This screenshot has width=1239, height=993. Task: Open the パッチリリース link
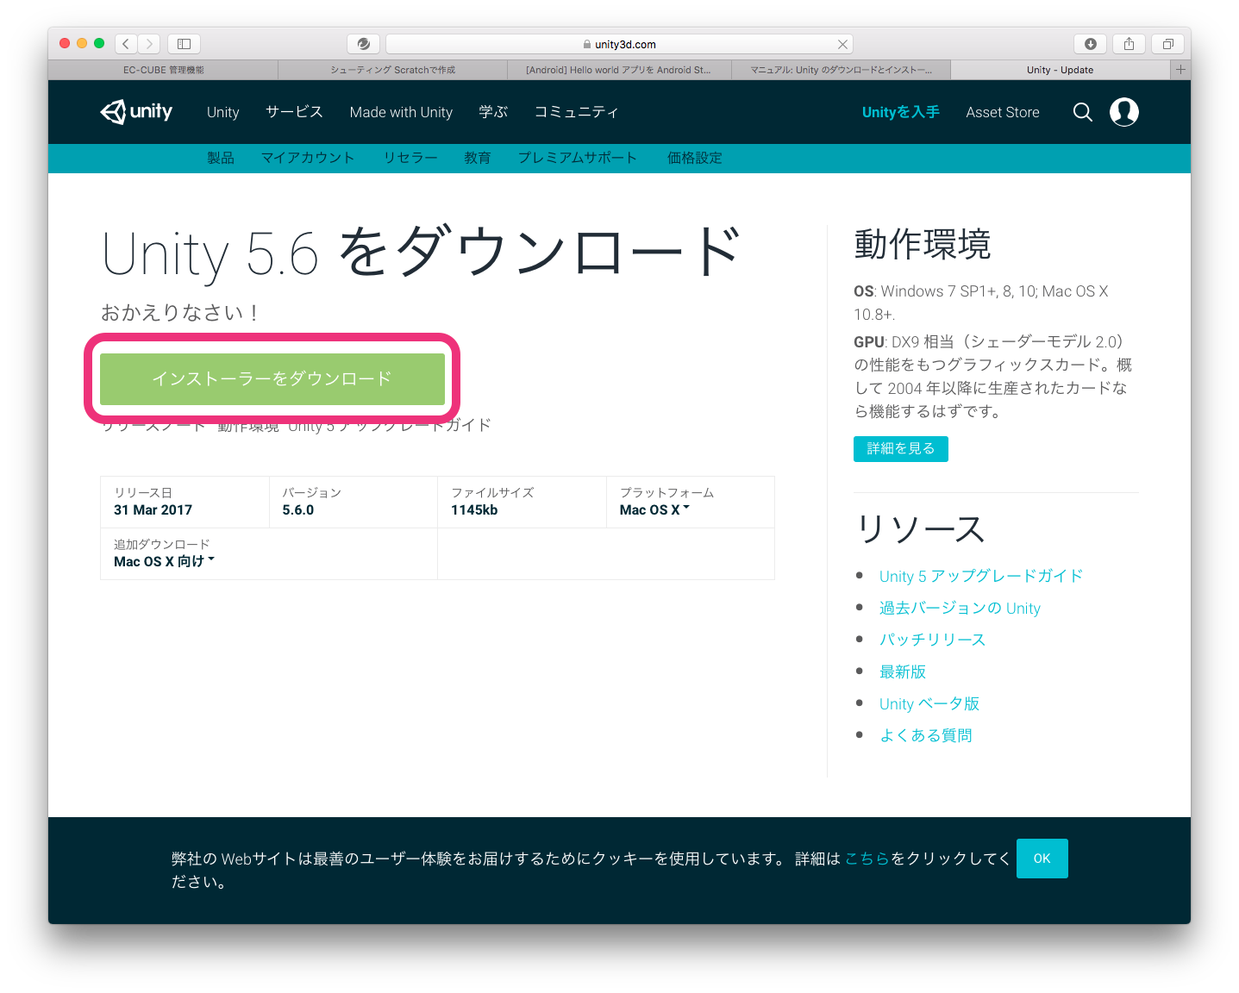pos(932,640)
